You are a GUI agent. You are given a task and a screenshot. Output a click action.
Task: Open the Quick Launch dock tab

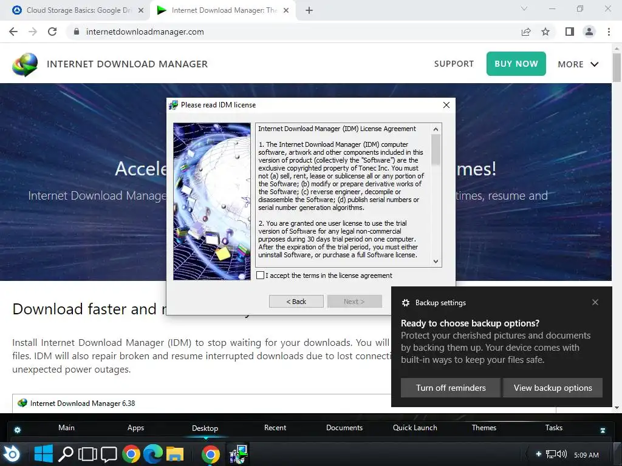pyautogui.click(x=415, y=428)
